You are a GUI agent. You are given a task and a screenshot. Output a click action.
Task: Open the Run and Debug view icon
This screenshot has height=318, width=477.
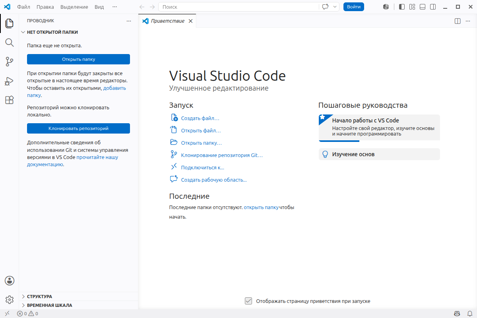[10, 81]
